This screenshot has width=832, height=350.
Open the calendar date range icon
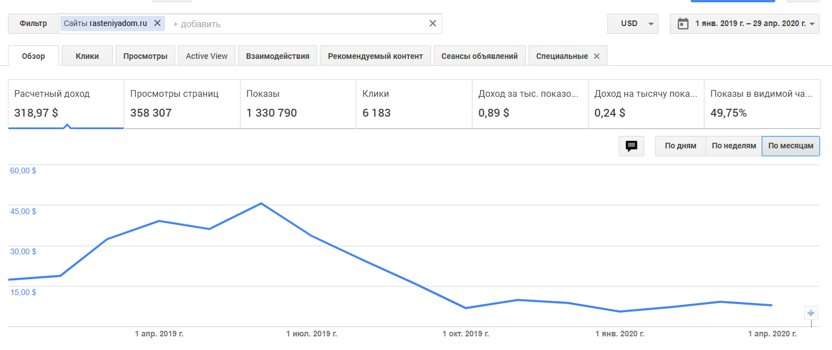click(x=683, y=23)
